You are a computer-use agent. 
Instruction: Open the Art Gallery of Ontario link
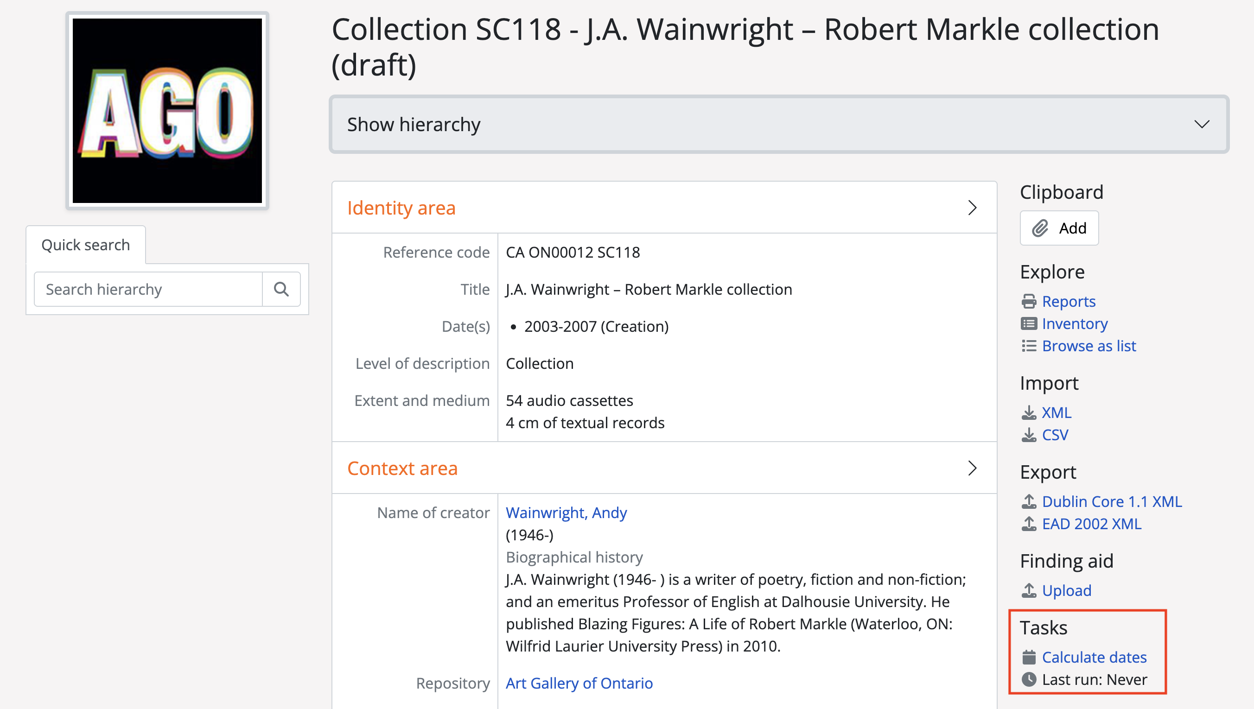point(579,683)
